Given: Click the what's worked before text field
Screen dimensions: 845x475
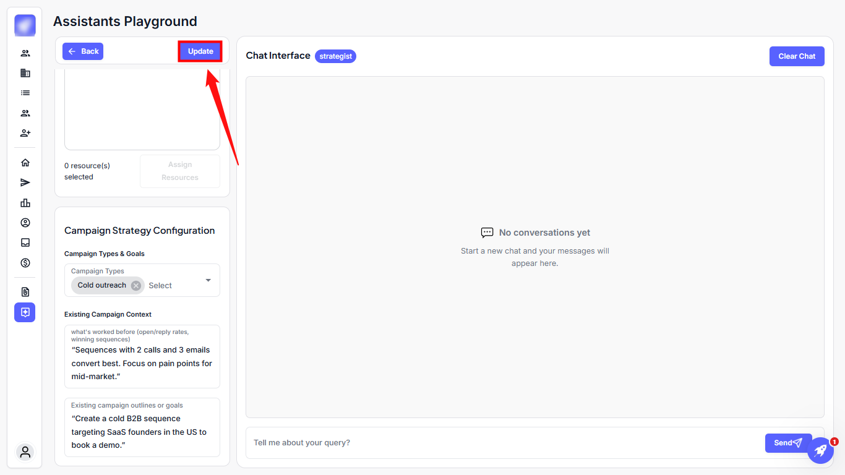Looking at the screenshot, I should tap(142, 363).
